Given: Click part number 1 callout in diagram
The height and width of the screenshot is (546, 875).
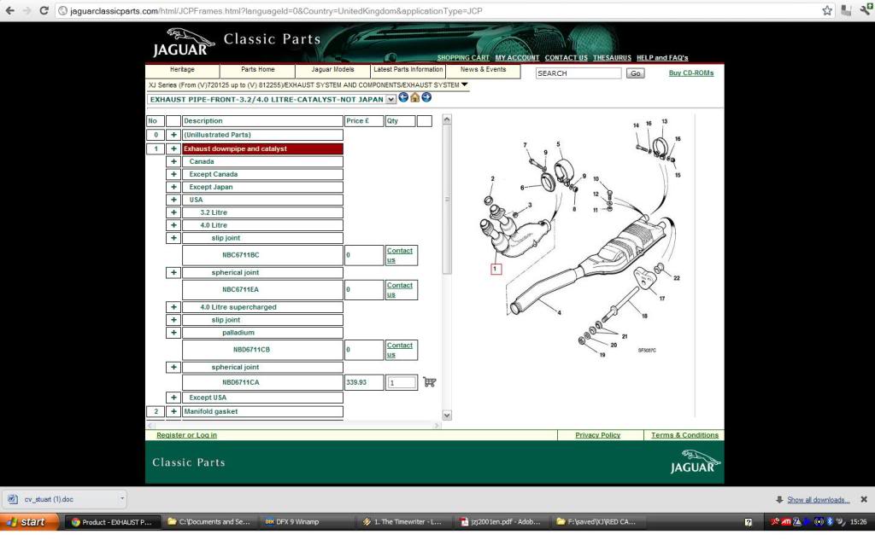Looking at the screenshot, I should pyautogui.click(x=496, y=269).
